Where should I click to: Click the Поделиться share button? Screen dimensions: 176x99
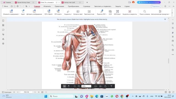156,6
